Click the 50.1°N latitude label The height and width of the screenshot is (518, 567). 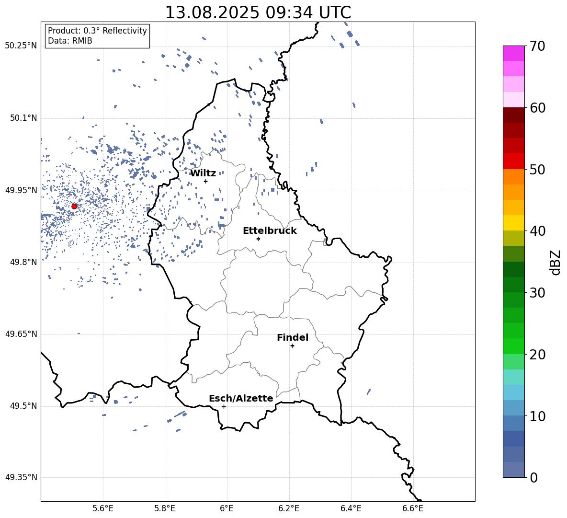point(23,118)
